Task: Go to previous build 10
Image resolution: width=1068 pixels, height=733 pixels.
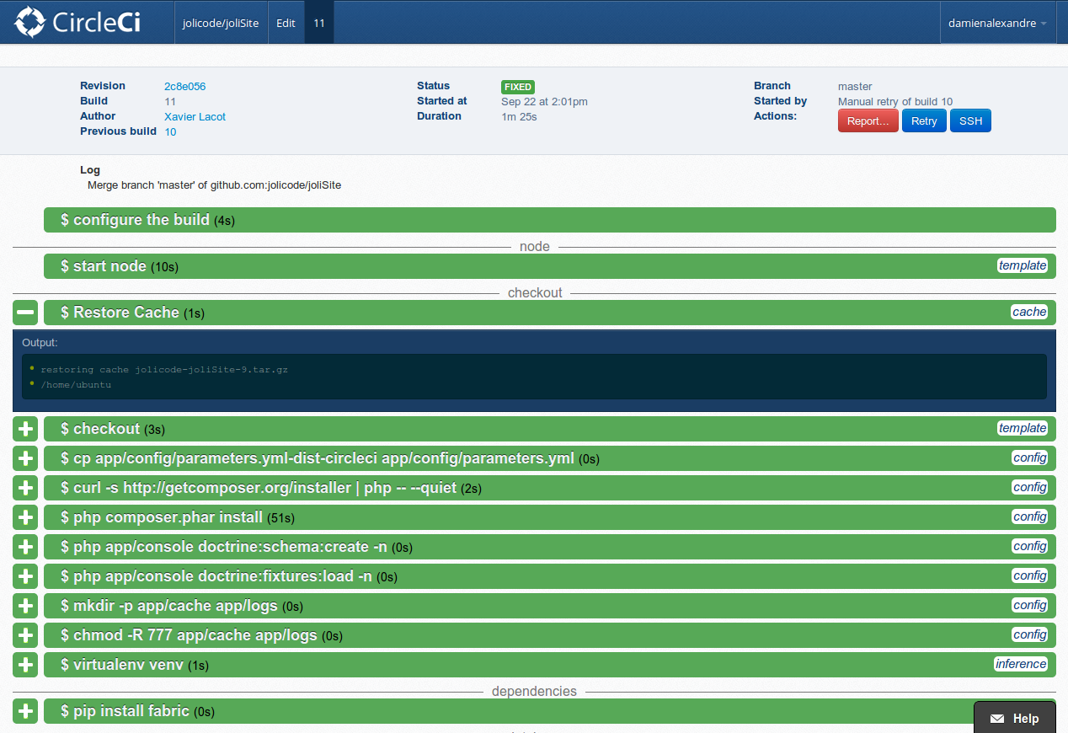Action: click(x=170, y=131)
